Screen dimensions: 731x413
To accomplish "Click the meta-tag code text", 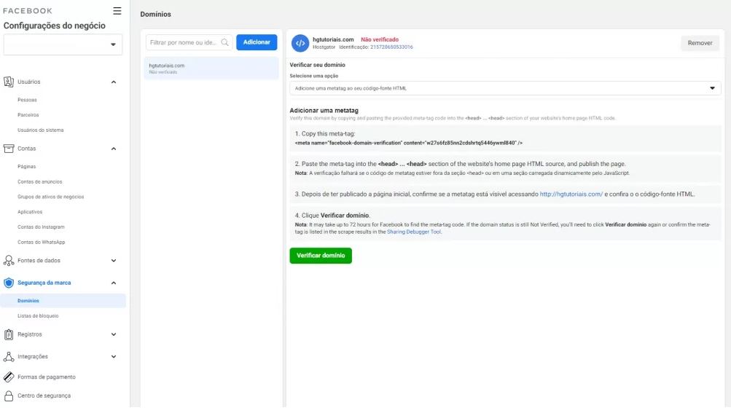I will 408,143.
